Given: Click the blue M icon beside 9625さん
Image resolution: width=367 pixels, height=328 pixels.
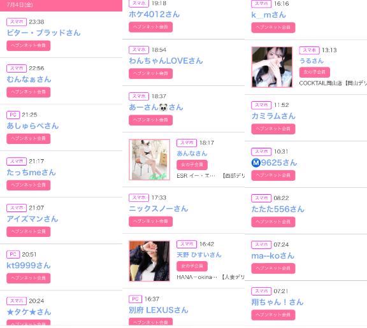Looking at the screenshot, I should click(x=256, y=162).
